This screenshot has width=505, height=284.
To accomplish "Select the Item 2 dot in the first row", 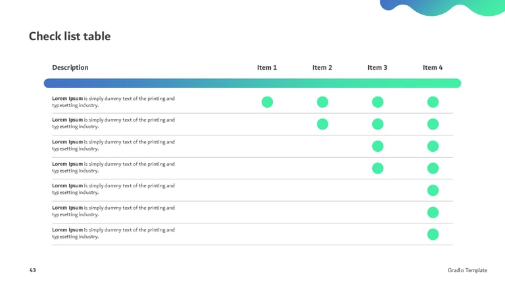I will tap(322, 102).
